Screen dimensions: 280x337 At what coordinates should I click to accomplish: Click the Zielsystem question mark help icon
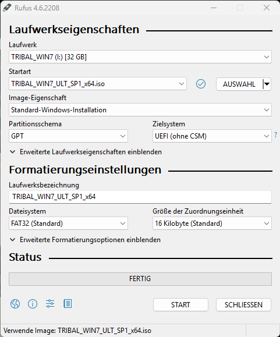[x=276, y=135]
